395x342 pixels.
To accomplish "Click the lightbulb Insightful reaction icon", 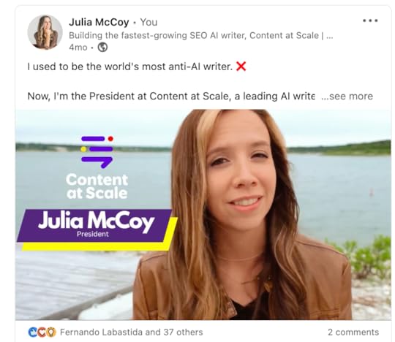I will pos(50,332).
